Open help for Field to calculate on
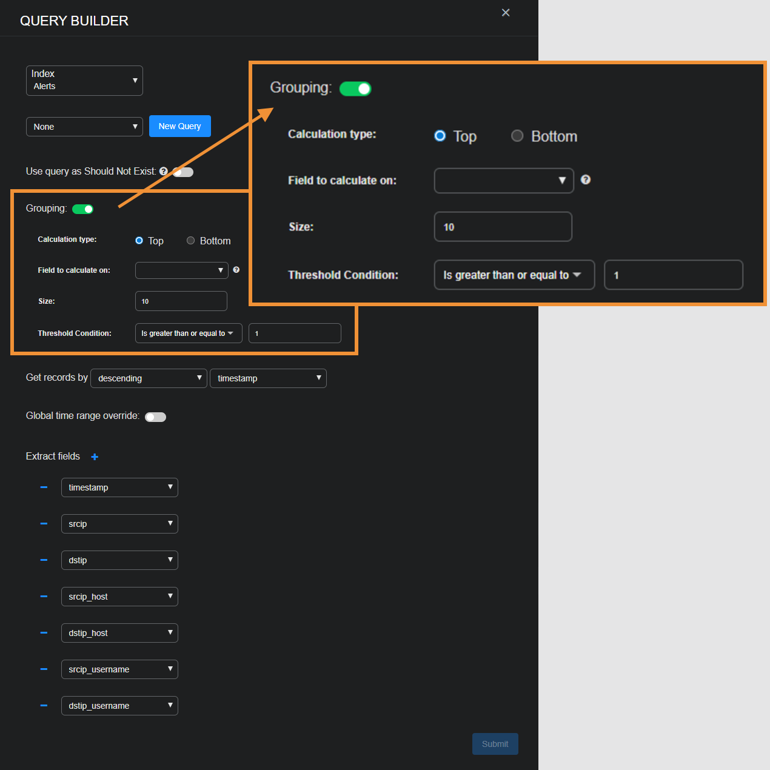The height and width of the screenshot is (770, 770). 236,270
